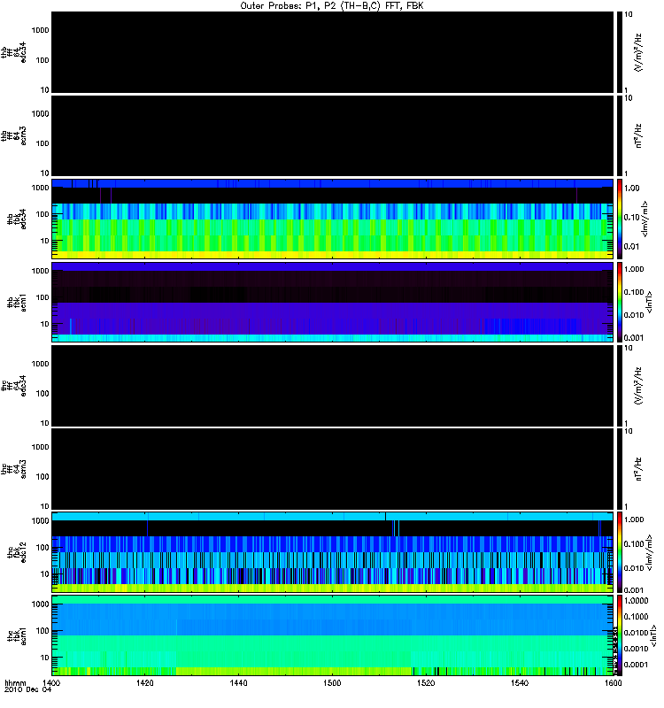
Task: Click the '1000' tick label of thc fbk scm1
Action: coord(40,604)
